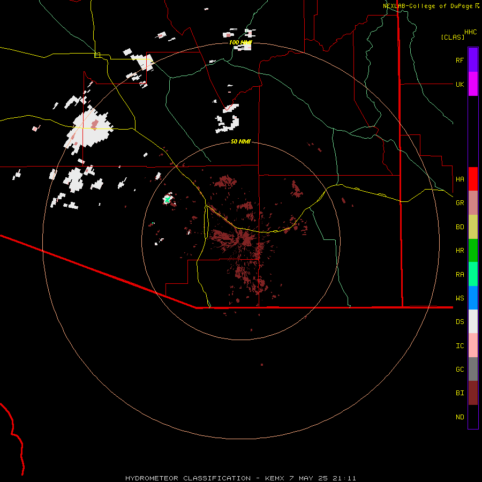Click the RF purple legend swatch
The height and width of the screenshot is (482, 482).
[x=473, y=60]
